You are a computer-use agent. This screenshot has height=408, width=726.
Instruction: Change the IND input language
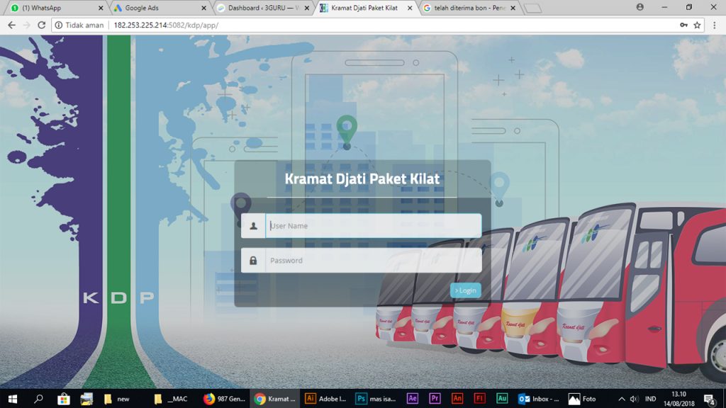tap(650, 399)
